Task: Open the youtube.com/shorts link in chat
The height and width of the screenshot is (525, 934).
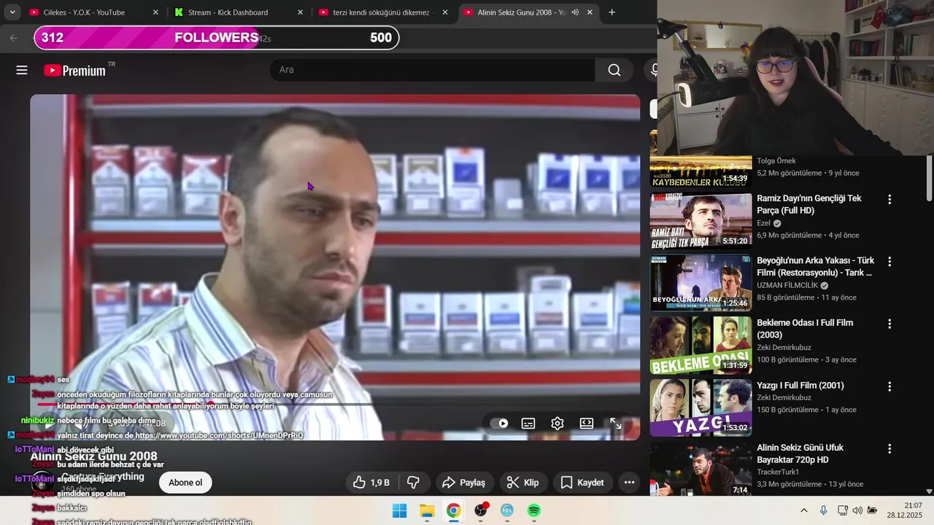Action: point(219,435)
